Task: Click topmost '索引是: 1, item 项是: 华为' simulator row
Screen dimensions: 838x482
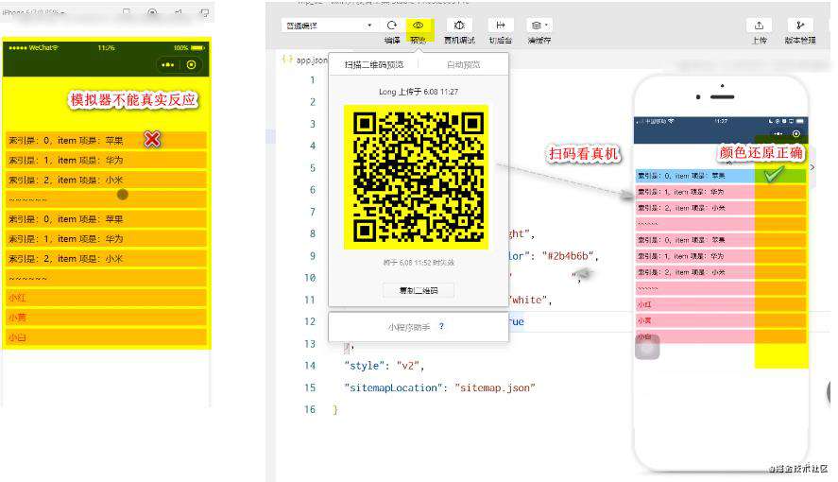Action: (106, 161)
